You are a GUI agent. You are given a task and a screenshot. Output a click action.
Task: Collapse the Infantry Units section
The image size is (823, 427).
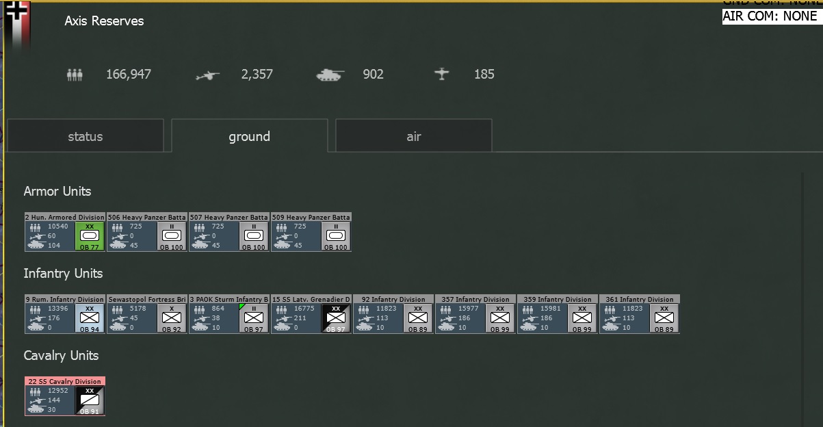[x=63, y=273]
